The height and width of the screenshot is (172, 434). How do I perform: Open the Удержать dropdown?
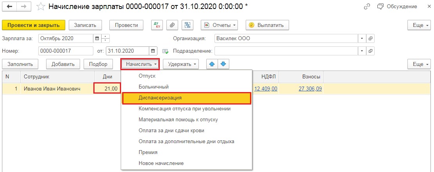pos(181,64)
